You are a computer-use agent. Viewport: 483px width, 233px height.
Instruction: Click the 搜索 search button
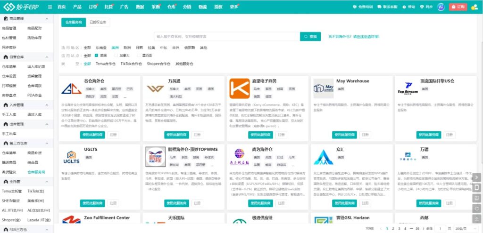[x=310, y=37]
